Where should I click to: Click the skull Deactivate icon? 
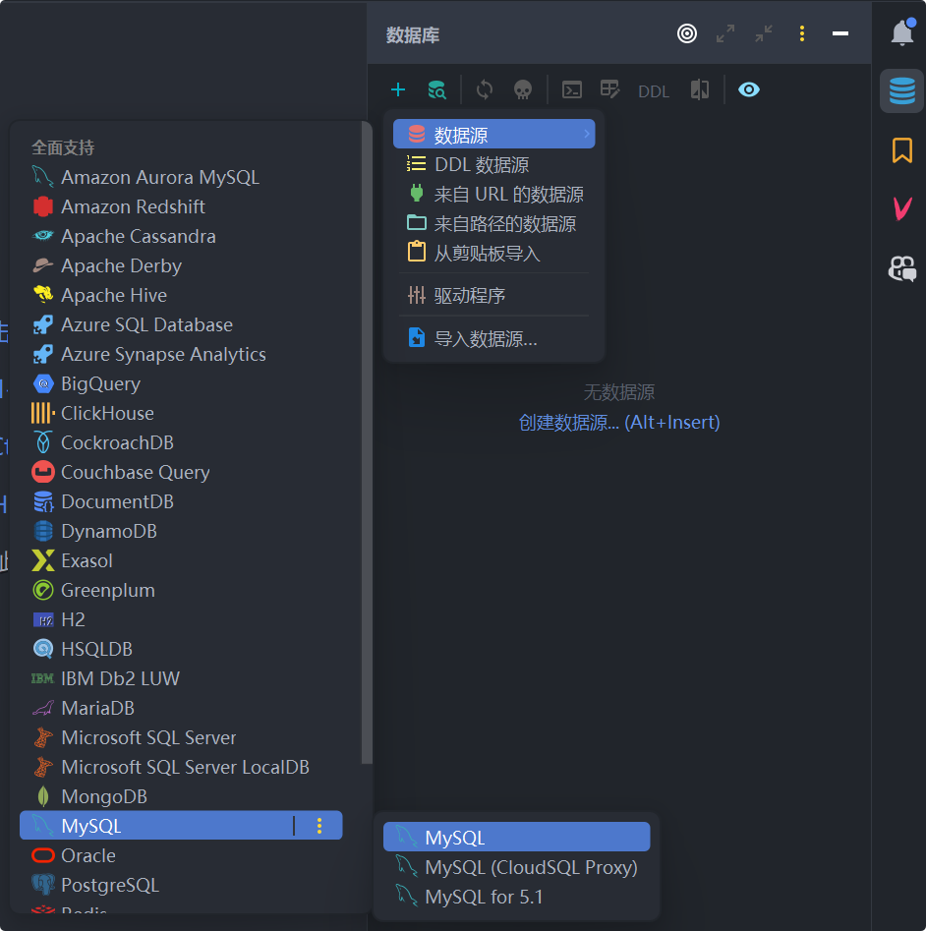click(522, 89)
